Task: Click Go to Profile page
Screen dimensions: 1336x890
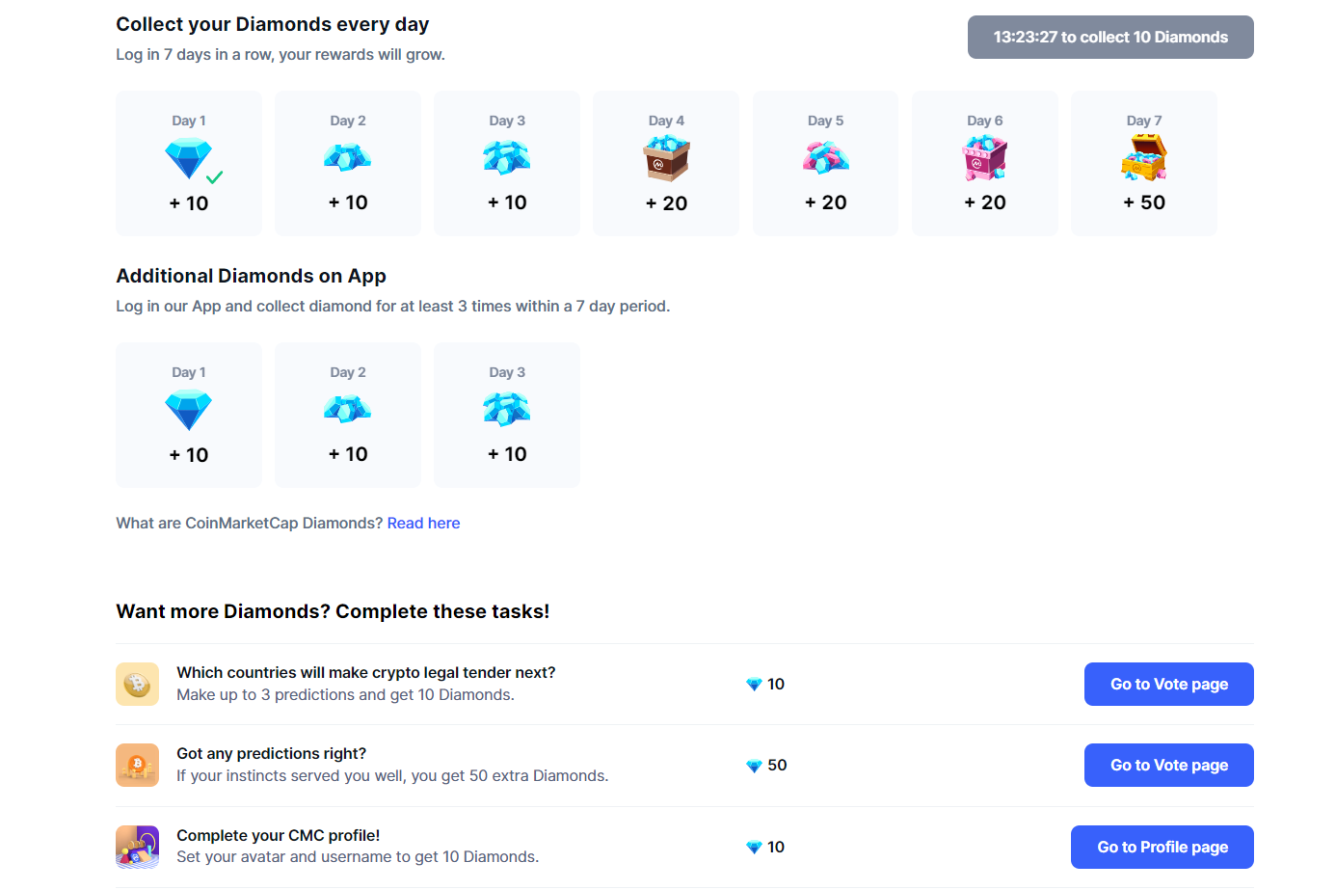Action: tap(1162, 847)
